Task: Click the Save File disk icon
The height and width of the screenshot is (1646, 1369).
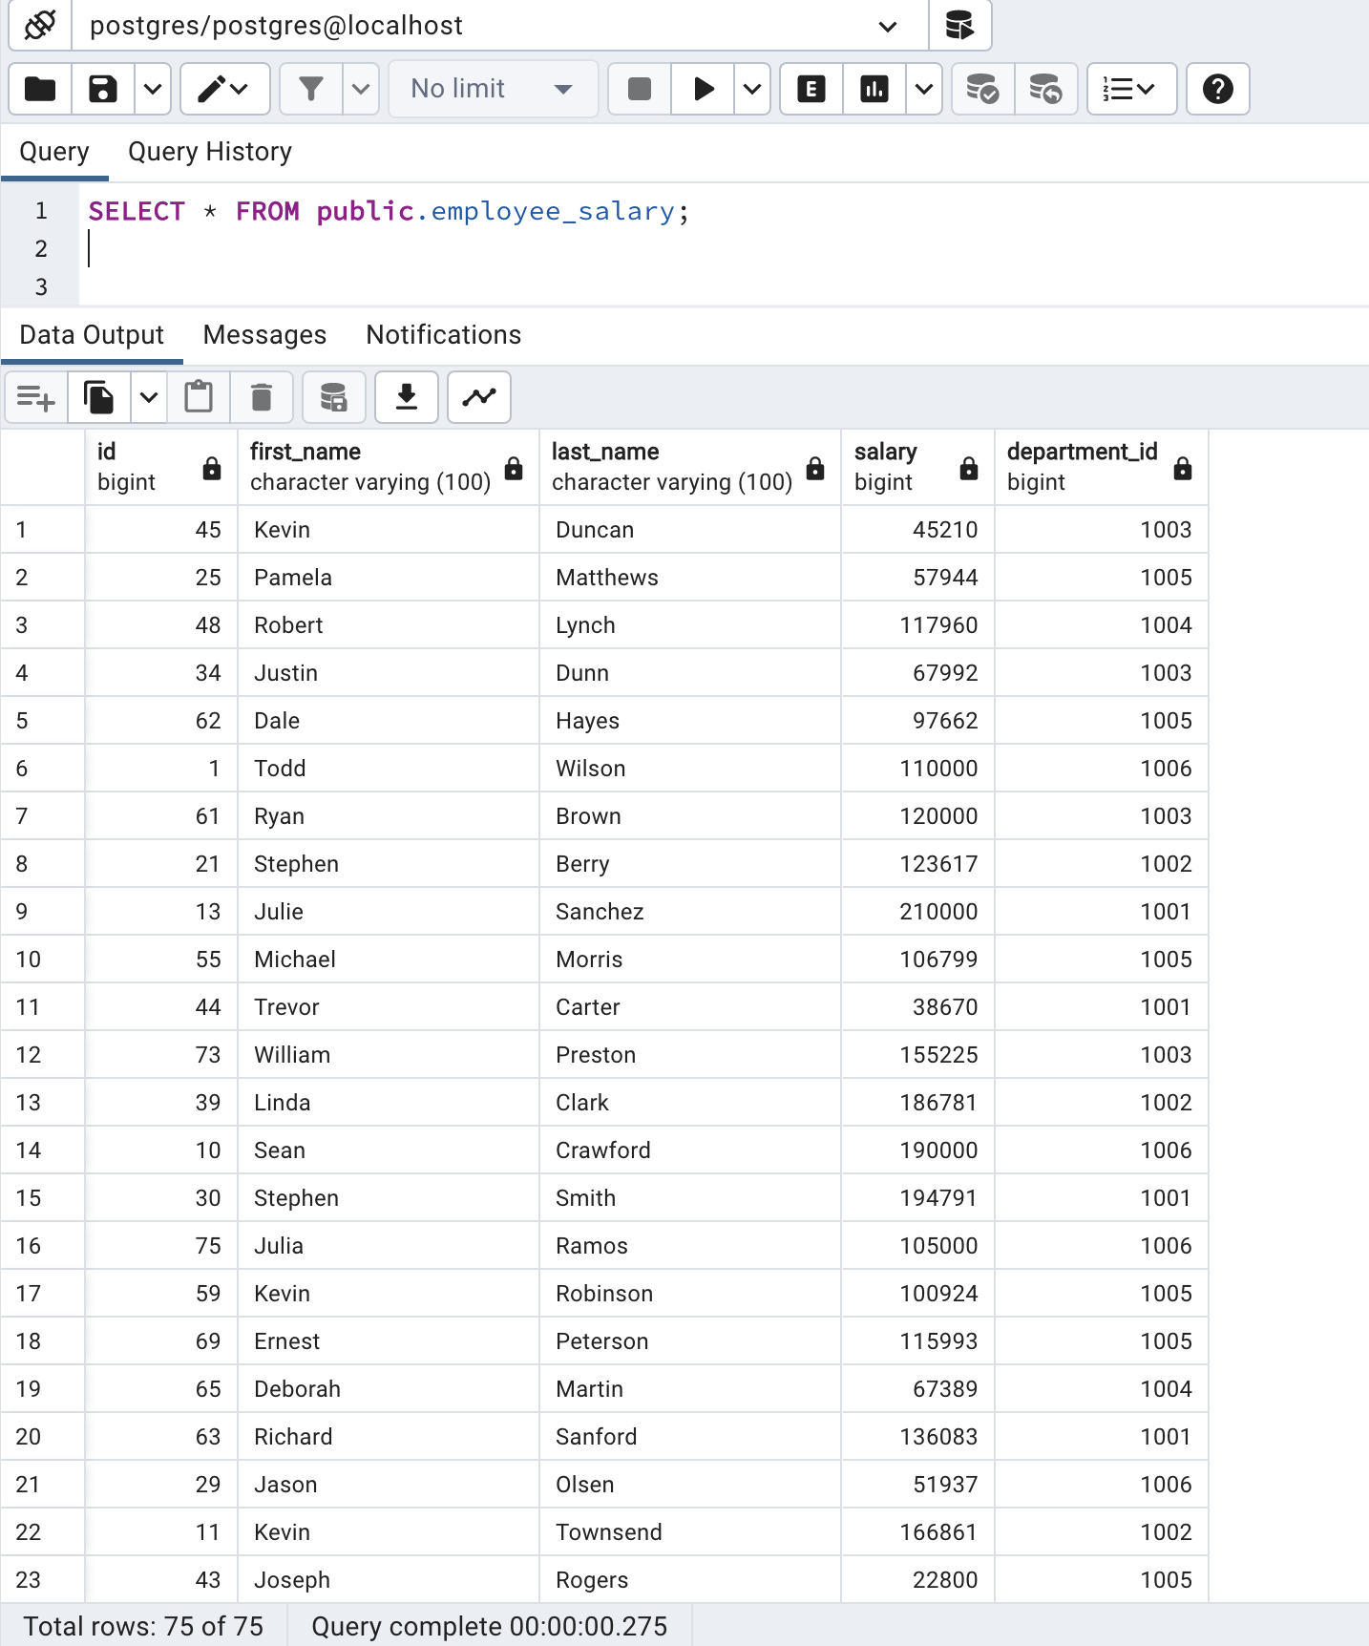Action: (x=103, y=89)
